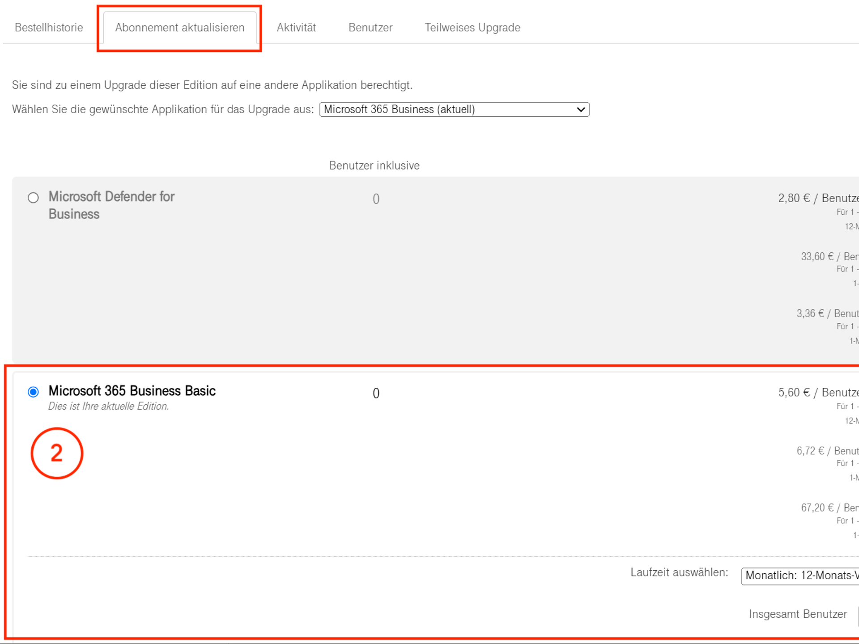The height and width of the screenshot is (644, 859).
Task: Click the 2,80 € per Benutzer price
Action: [818, 198]
